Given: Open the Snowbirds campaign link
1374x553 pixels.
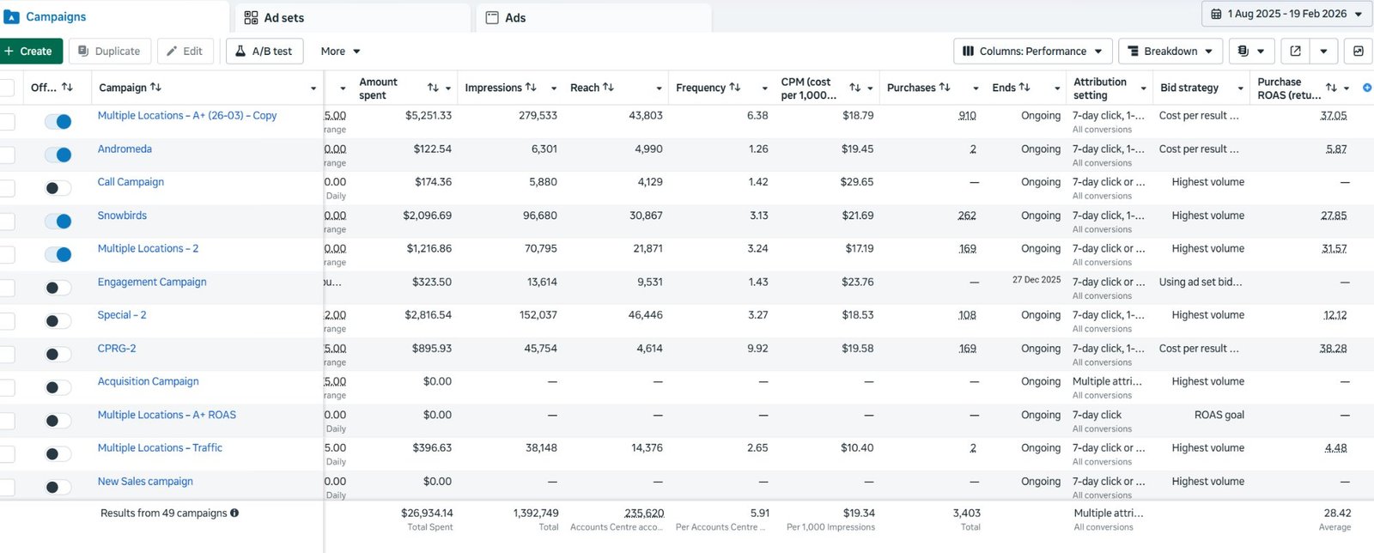Looking at the screenshot, I should [122, 216].
